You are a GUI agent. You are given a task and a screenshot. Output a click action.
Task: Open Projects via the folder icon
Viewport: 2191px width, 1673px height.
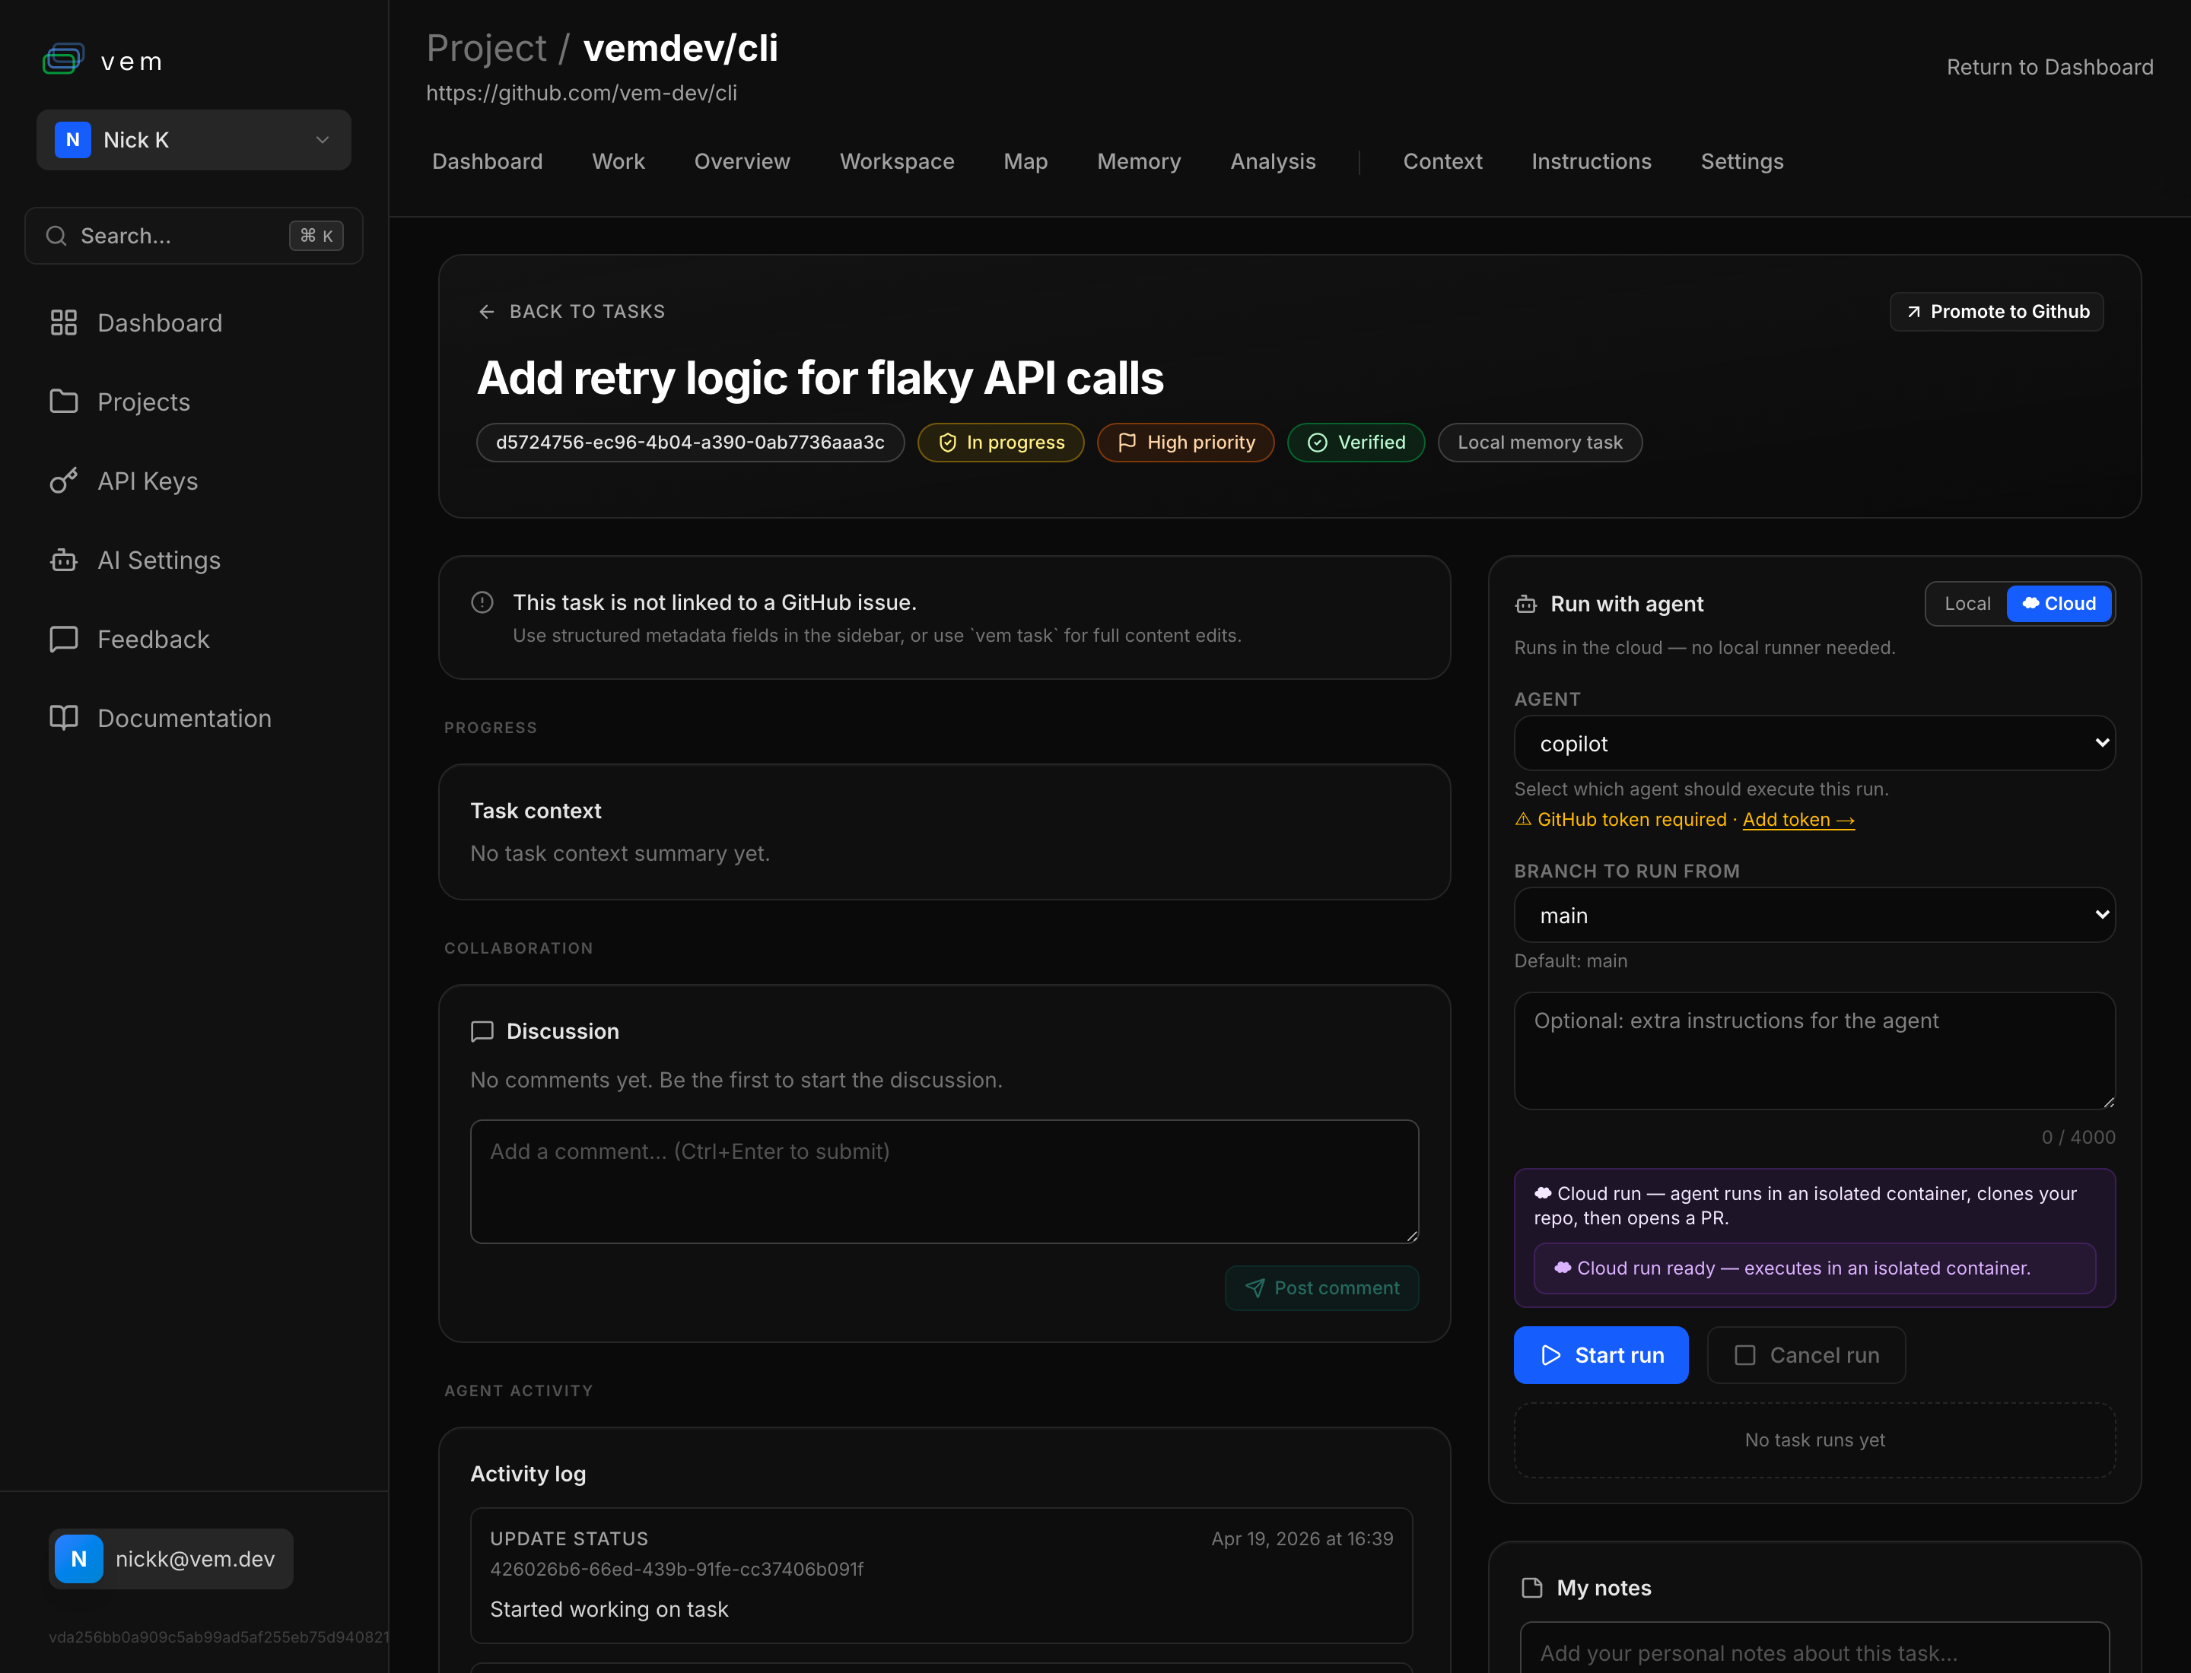[64, 402]
